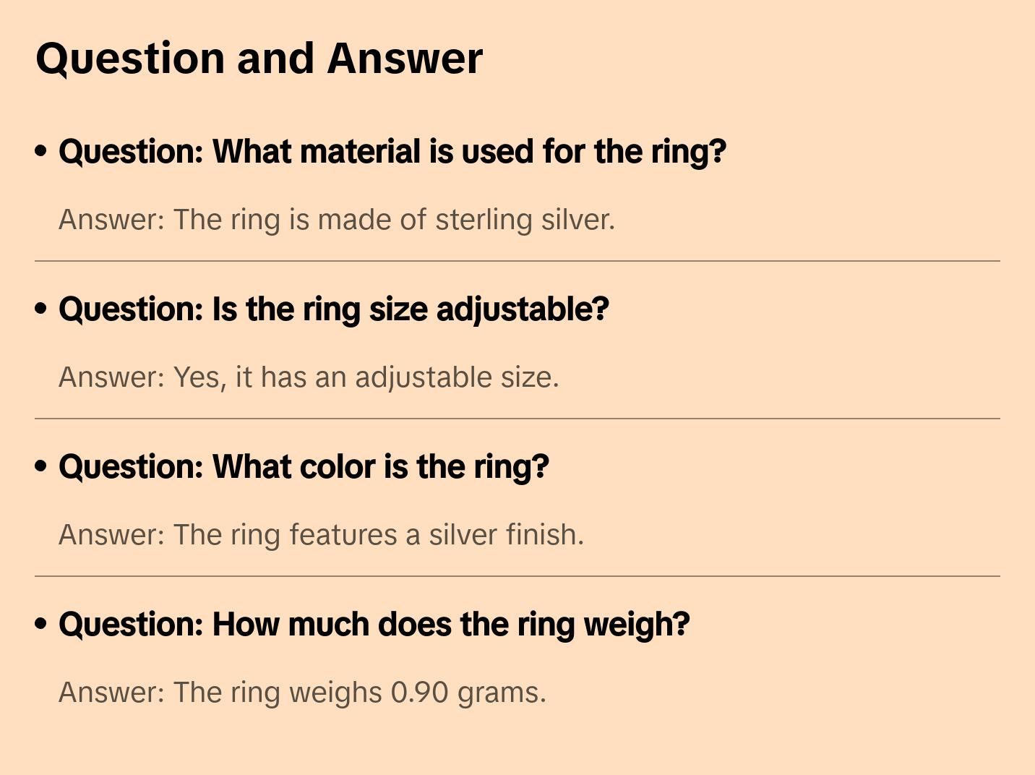Click the bullet beside the color question
The height and width of the screenshot is (775, 1035).
(41, 467)
